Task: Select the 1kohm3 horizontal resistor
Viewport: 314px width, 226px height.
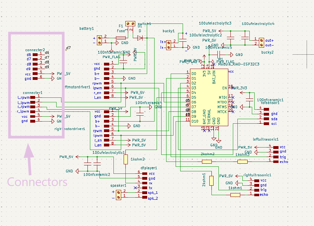Action: tap(242, 162)
